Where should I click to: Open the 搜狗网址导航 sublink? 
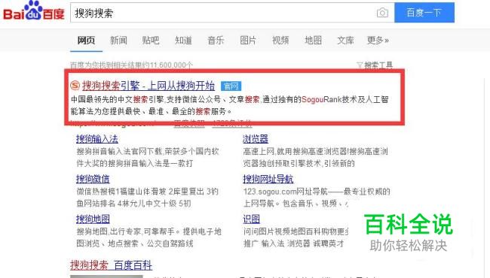[x=268, y=179]
